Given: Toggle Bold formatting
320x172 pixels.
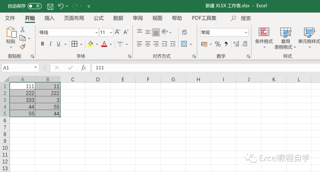Looking at the screenshot, I should point(42,44).
